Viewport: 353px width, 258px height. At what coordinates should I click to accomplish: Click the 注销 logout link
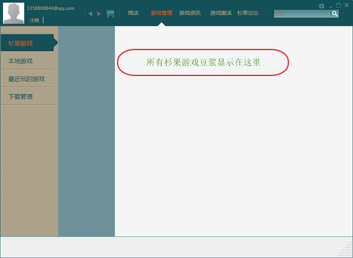34,20
